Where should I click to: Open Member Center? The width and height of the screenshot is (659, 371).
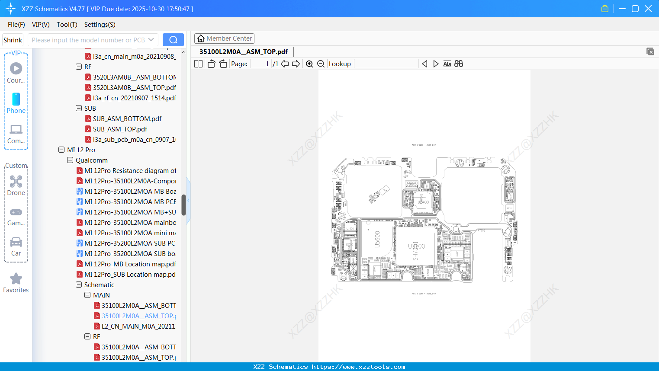tap(224, 38)
